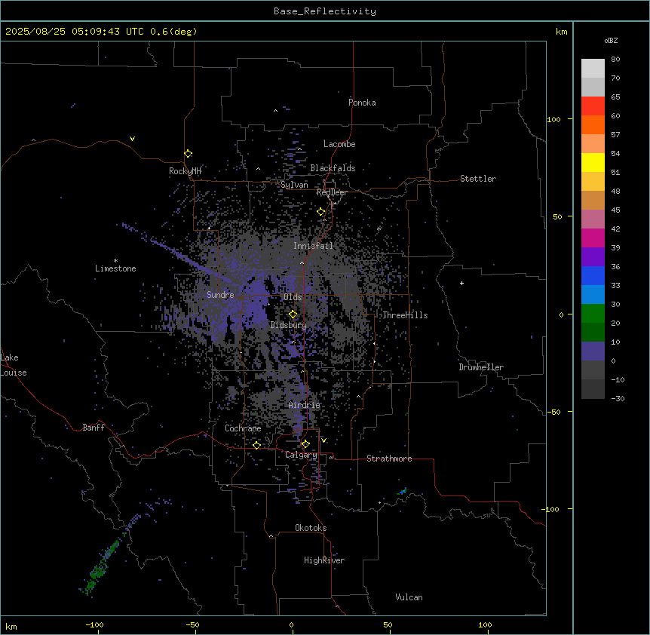Click the Drumheller label
The width and height of the screenshot is (650, 635).
(x=481, y=367)
